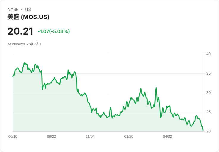Click the chart line's final low point
Screen dimensions: 219x152
point(203,130)
